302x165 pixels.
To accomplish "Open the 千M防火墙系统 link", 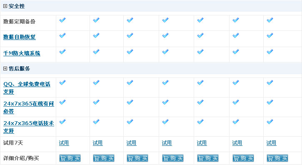I will coord(22,53).
